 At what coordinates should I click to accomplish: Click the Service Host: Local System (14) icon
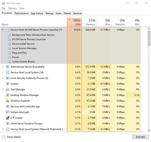click(8, 72)
